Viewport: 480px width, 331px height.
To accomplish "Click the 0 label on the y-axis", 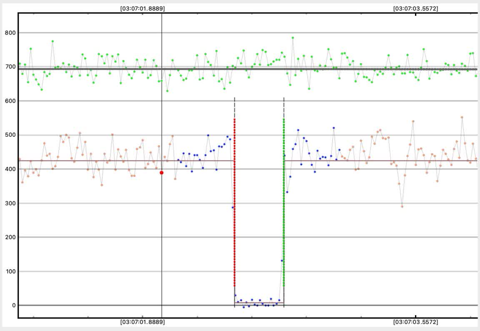I will [x=13, y=306].
